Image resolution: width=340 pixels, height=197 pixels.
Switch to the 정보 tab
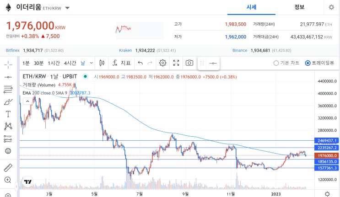[x=299, y=7]
